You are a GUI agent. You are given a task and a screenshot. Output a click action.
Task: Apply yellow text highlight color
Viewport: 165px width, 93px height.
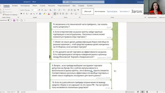pos(44,14)
